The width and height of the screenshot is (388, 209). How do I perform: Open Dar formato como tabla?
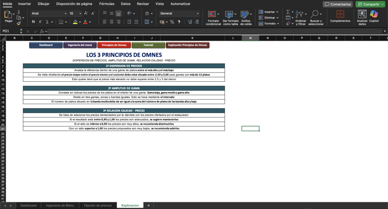(230, 18)
